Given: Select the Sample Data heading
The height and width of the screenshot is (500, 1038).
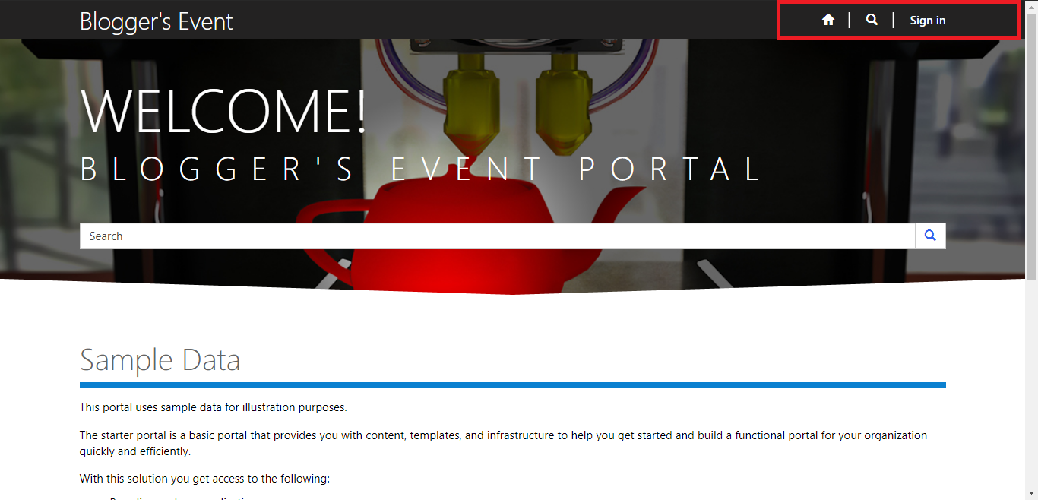Looking at the screenshot, I should [160, 359].
